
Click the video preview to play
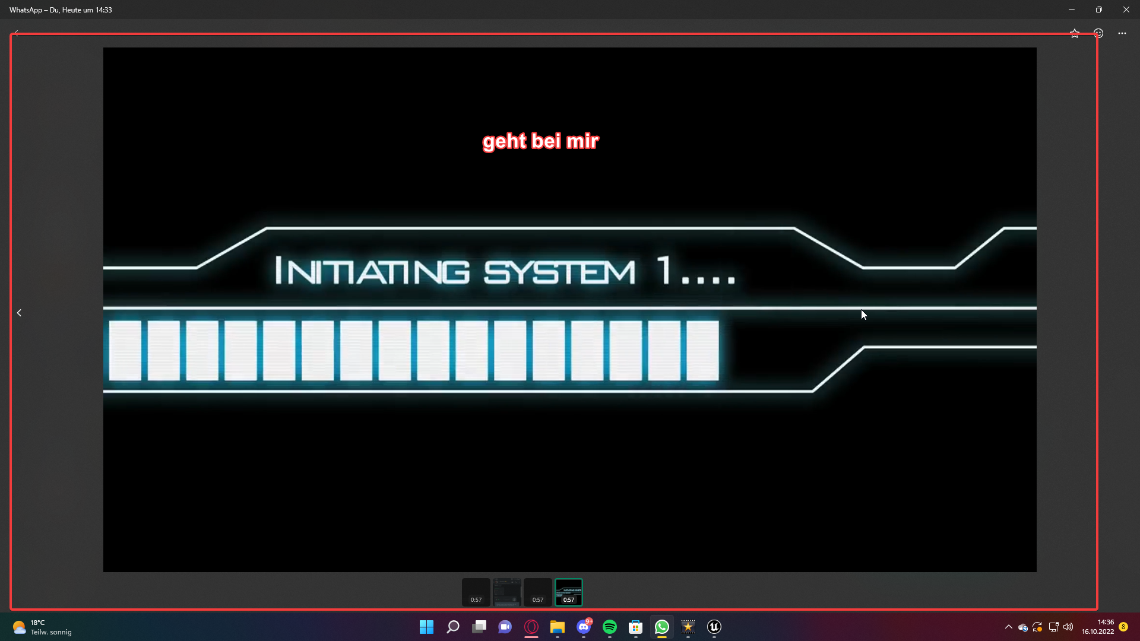click(569, 309)
